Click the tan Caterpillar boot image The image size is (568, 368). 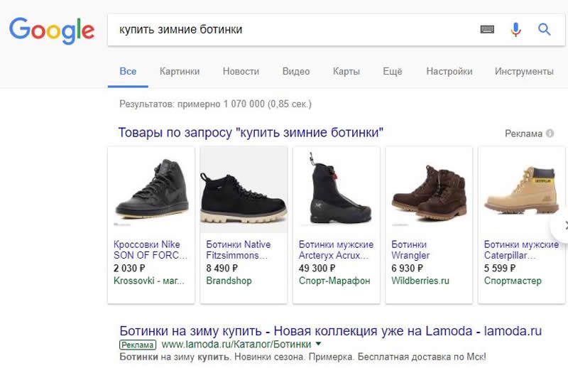[x=522, y=190]
